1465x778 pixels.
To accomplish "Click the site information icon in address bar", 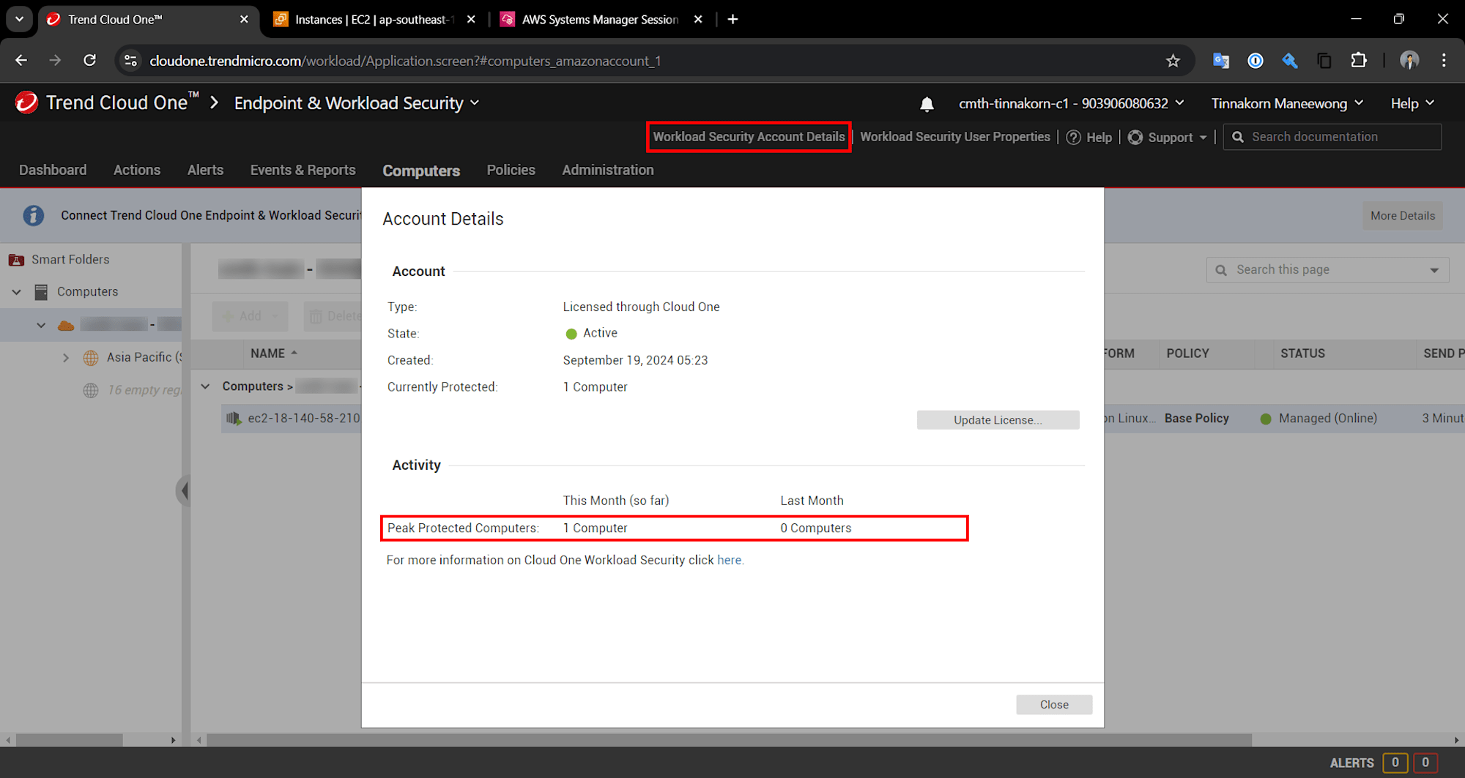I will click(131, 61).
